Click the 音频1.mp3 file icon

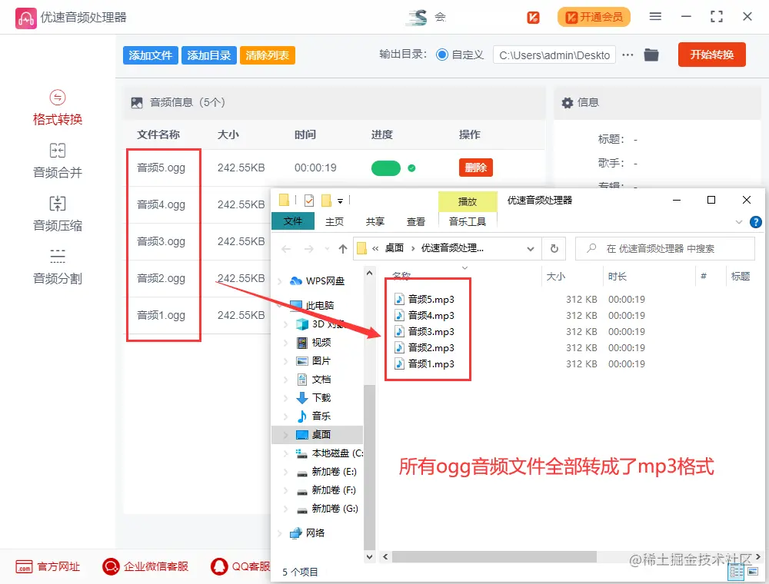[400, 363]
